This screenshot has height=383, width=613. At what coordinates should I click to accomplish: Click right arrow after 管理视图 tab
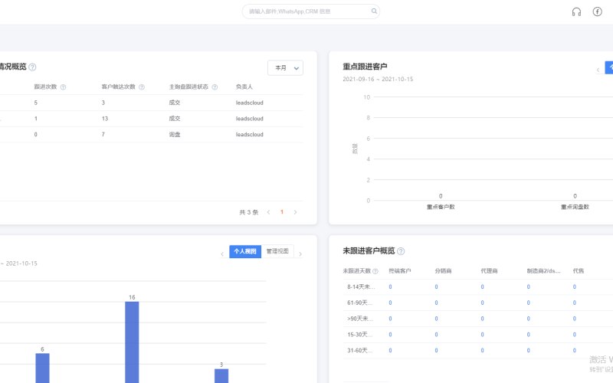pos(300,254)
